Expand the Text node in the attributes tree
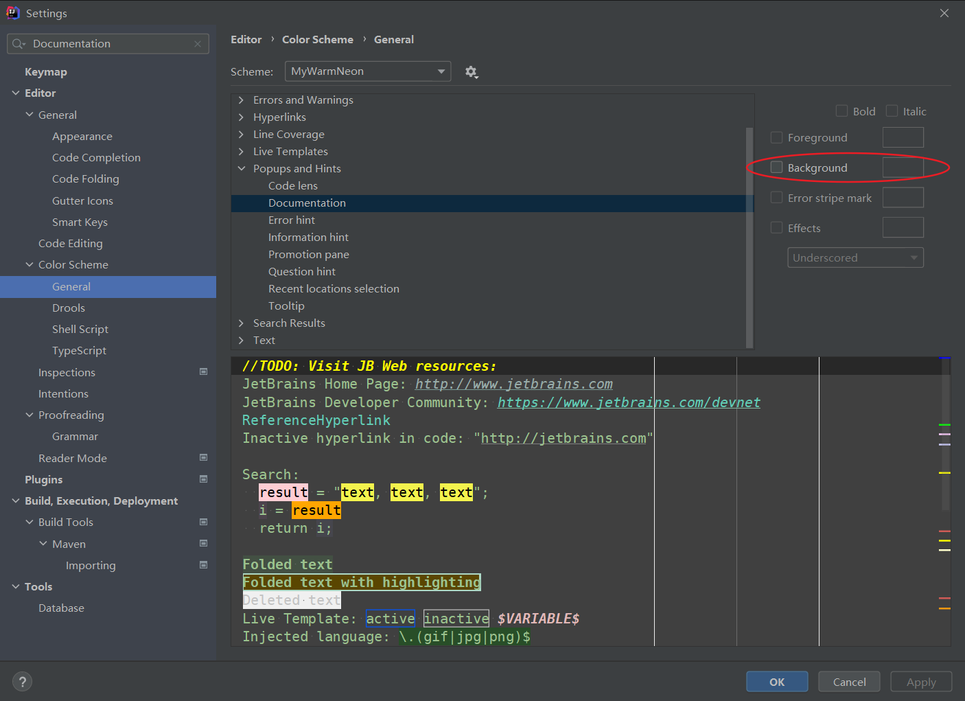This screenshot has height=701, width=965. pyautogui.click(x=241, y=341)
